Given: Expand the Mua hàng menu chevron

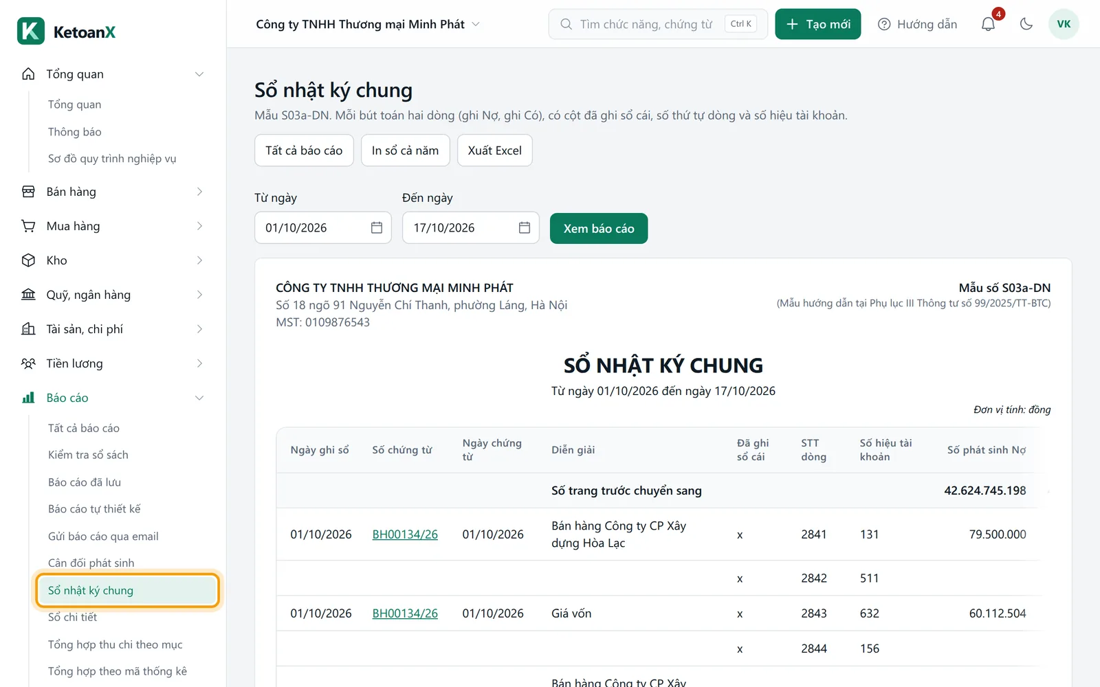Looking at the screenshot, I should [x=199, y=226].
